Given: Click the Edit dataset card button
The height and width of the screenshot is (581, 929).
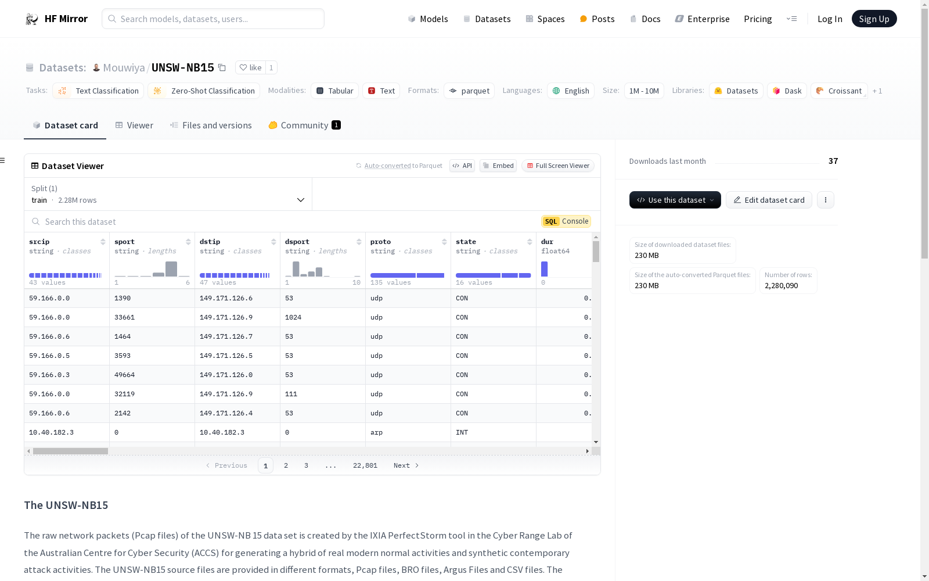Looking at the screenshot, I should [769, 200].
